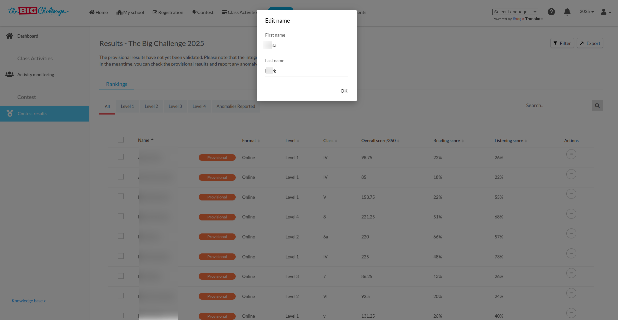Open actions menu for score 98.75 row
The image size is (618, 320).
point(571,154)
